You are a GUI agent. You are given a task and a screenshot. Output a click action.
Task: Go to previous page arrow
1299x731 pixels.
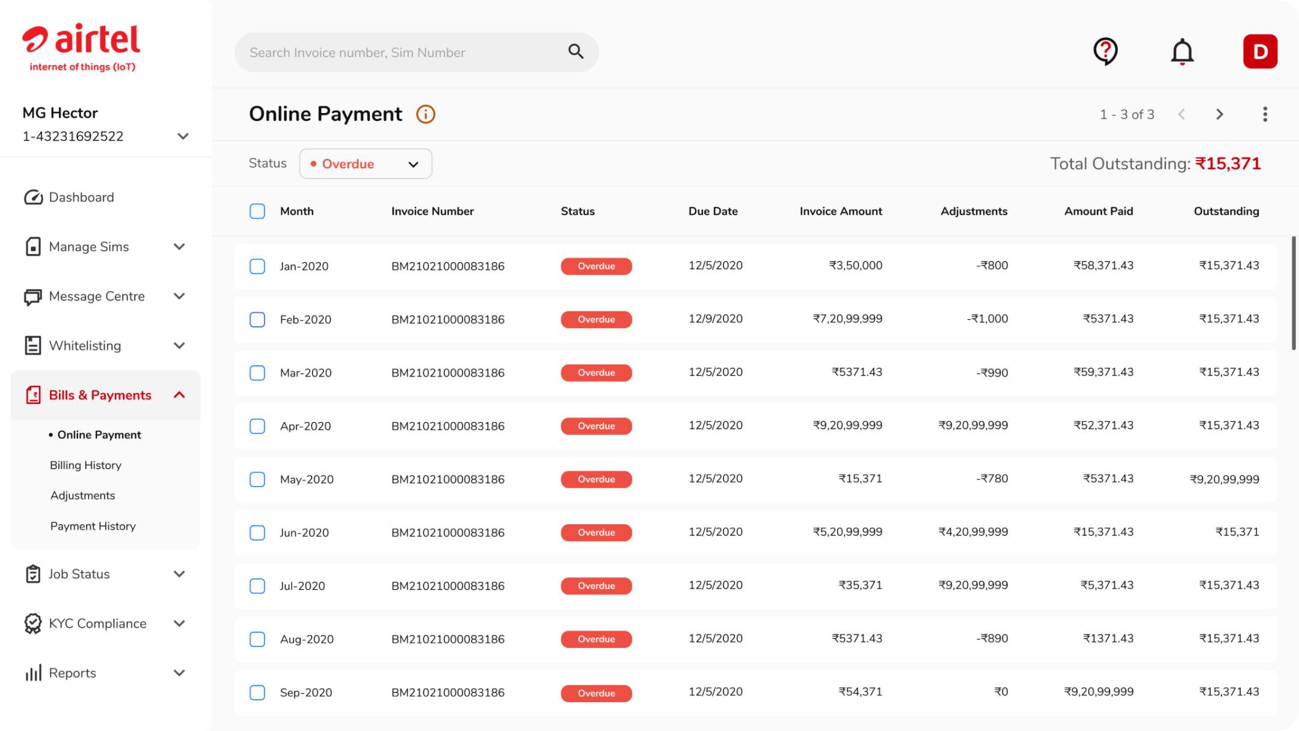[1182, 114]
